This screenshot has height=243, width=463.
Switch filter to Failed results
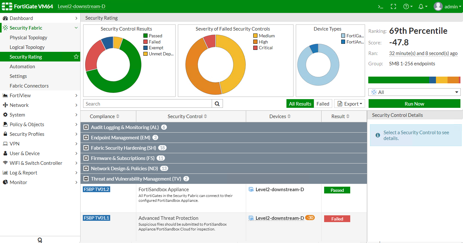tap(323, 104)
